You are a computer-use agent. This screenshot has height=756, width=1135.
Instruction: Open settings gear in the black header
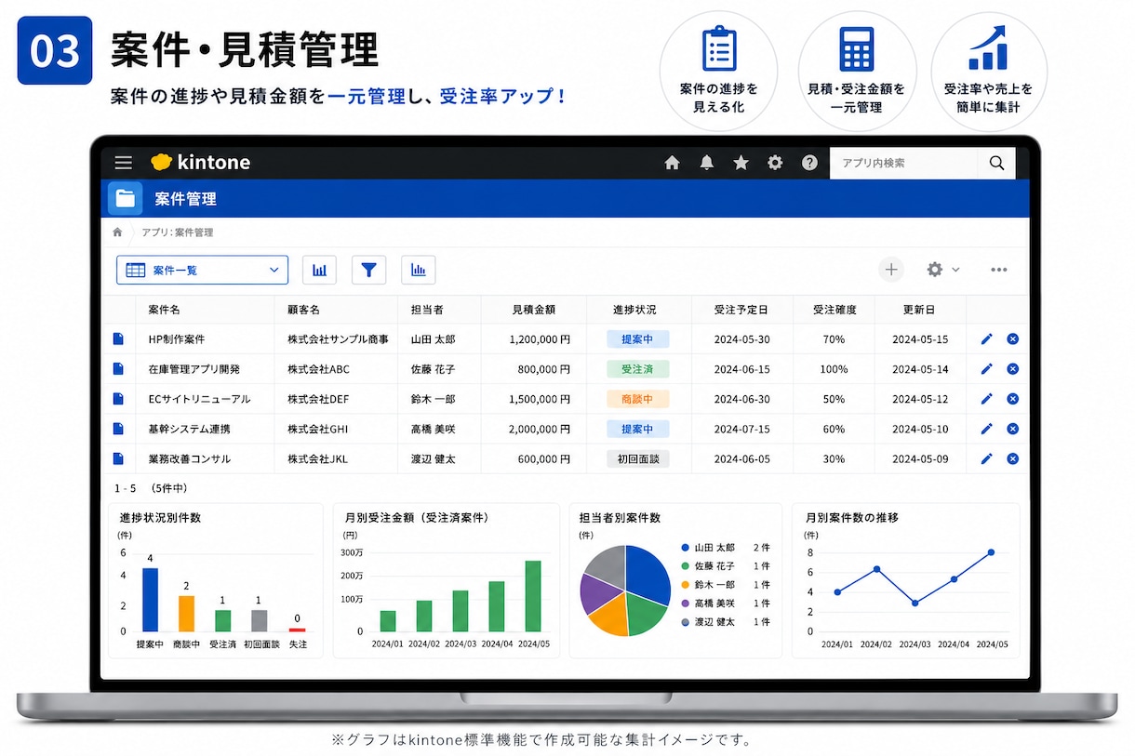coord(775,163)
